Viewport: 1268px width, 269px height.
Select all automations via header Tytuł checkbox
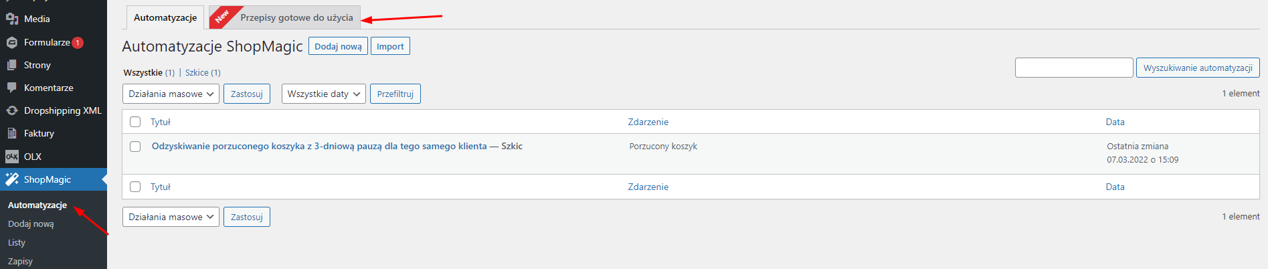[x=135, y=122]
